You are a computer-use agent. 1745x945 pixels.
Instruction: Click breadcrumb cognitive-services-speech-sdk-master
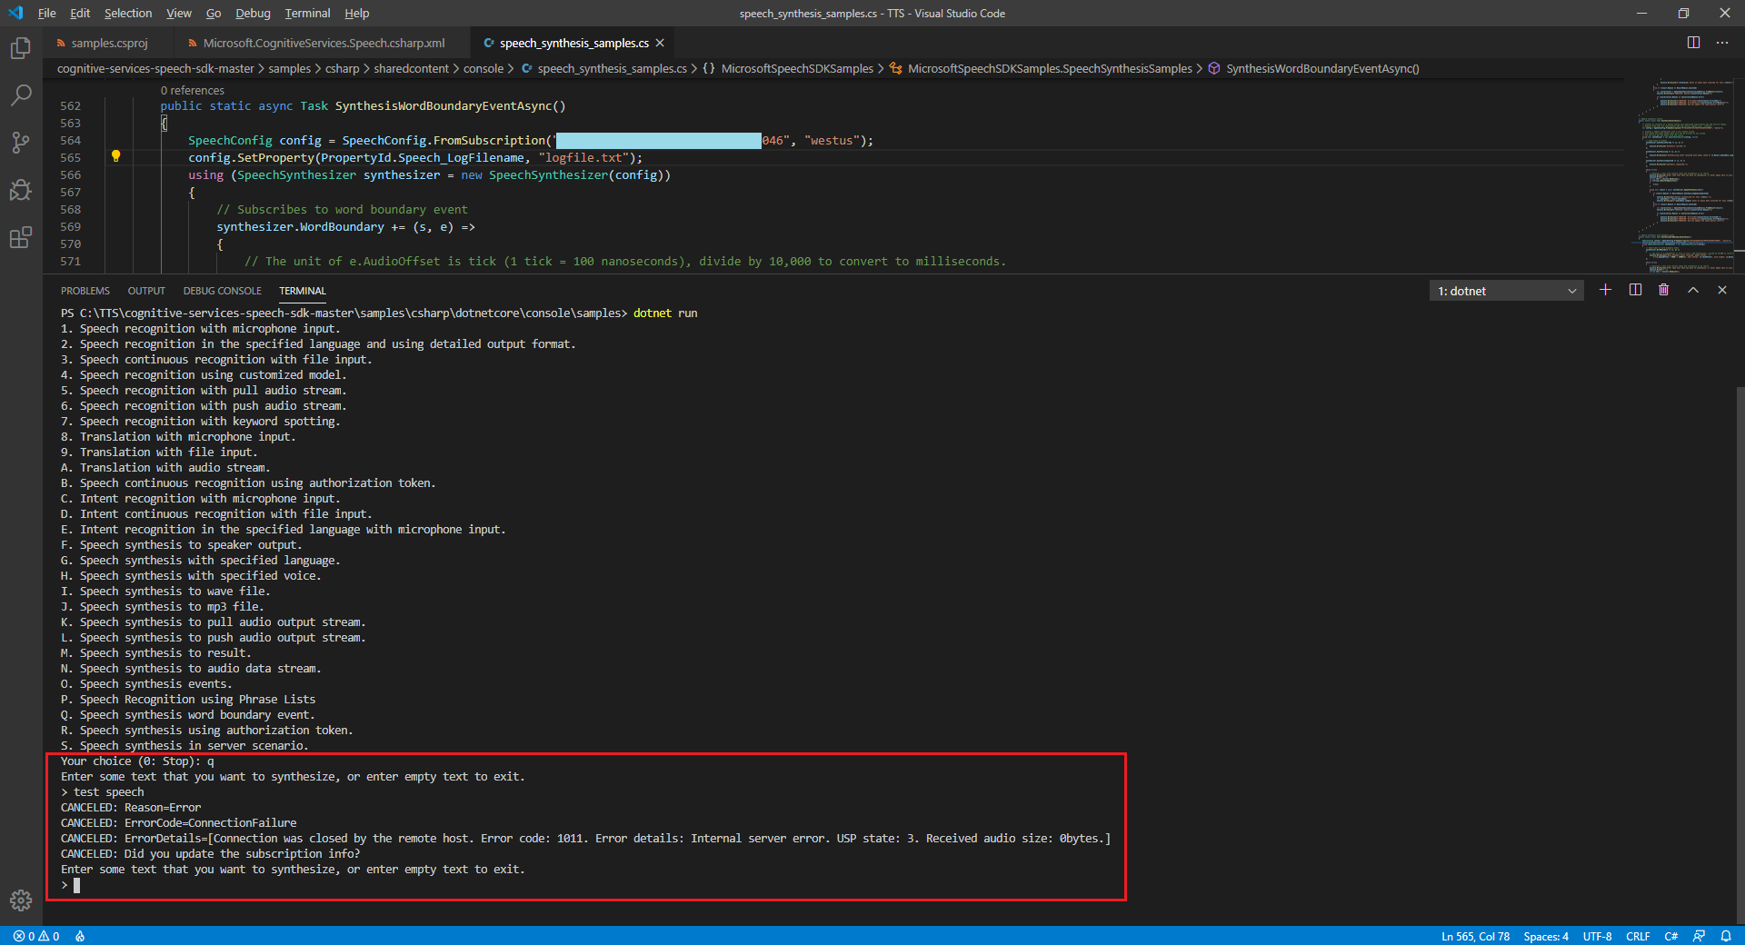coord(155,68)
